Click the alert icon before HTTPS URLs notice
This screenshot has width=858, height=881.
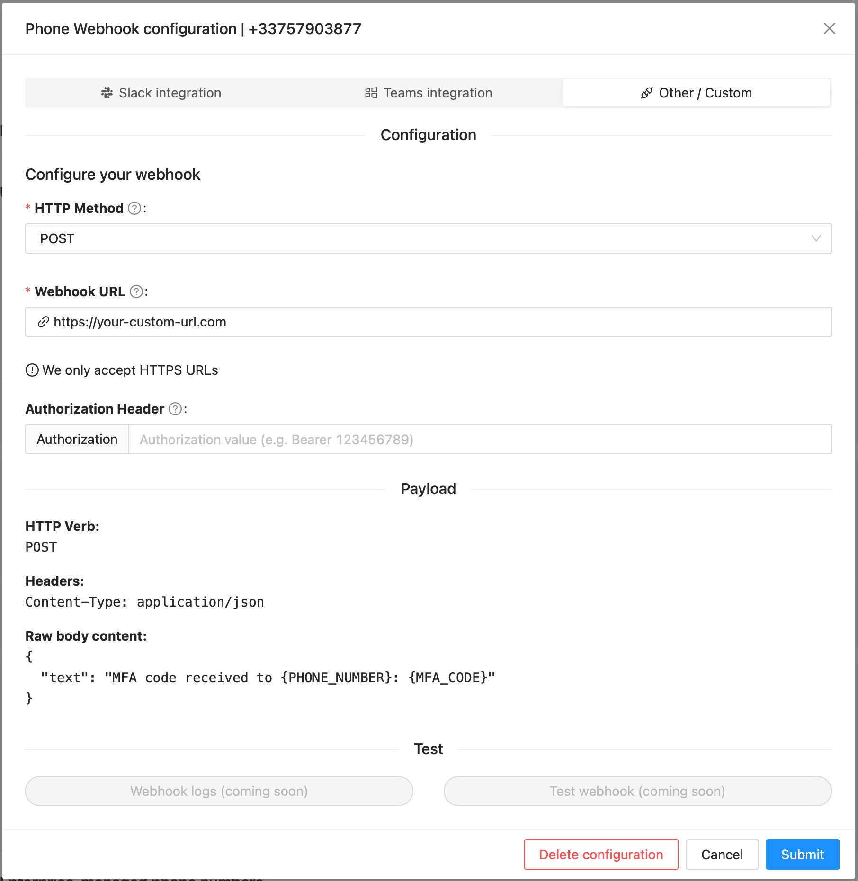[x=31, y=370]
